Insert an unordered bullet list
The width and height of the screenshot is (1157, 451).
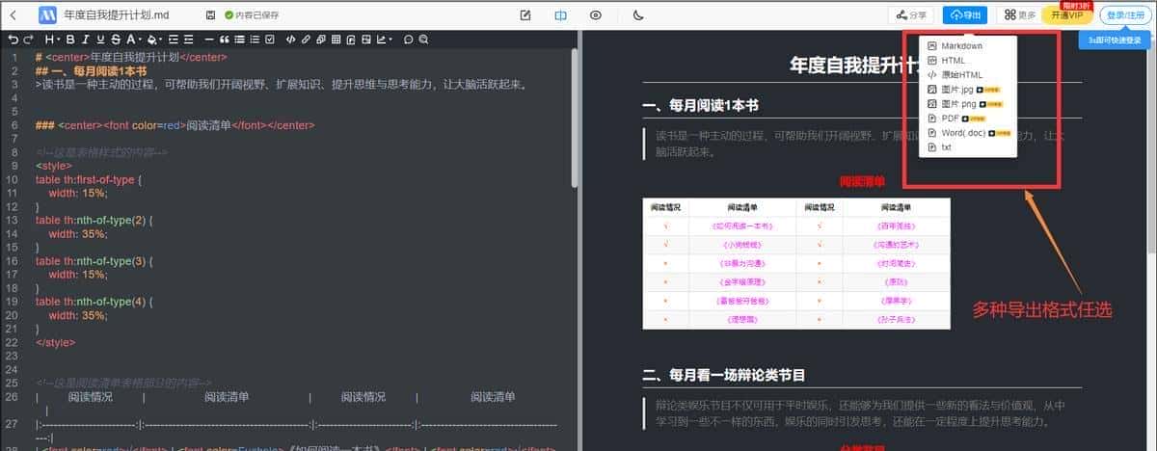(238, 40)
